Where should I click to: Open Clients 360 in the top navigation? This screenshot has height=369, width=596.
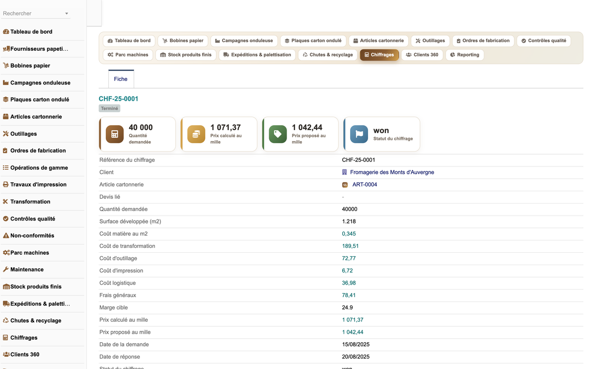pyautogui.click(x=422, y=55)
